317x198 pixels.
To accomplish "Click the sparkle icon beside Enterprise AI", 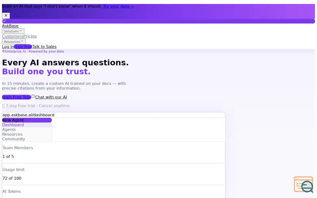I will (x=4, y=51).
